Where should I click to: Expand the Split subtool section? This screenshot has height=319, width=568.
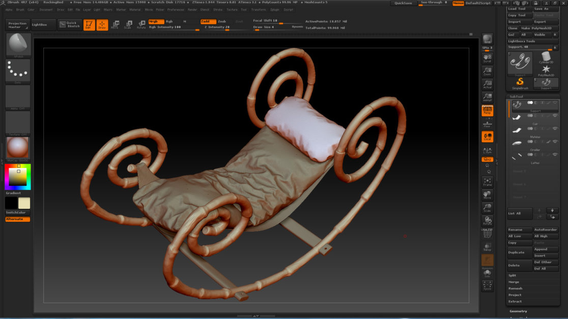click(513, 275)
